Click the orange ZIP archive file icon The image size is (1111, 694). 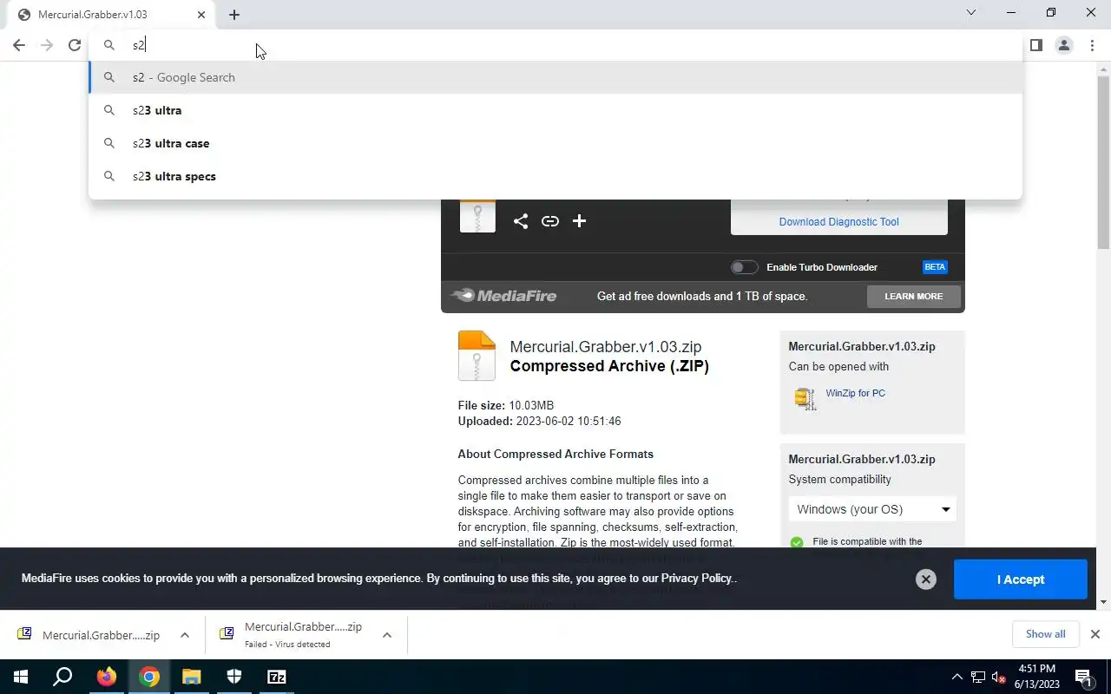point(477,356)
